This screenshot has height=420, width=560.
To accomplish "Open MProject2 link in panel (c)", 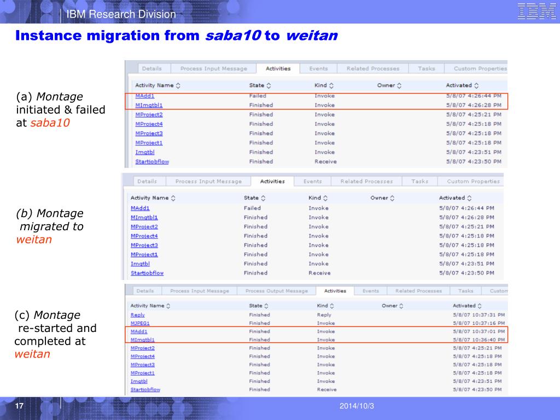I will (143, 348).
